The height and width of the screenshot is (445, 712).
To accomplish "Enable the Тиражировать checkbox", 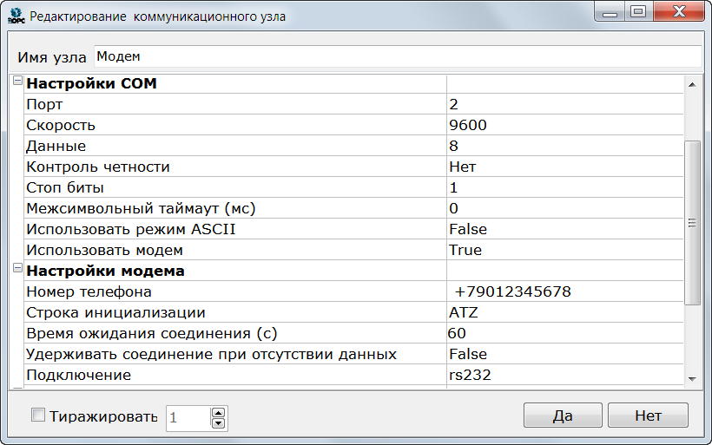I will 38,415.
